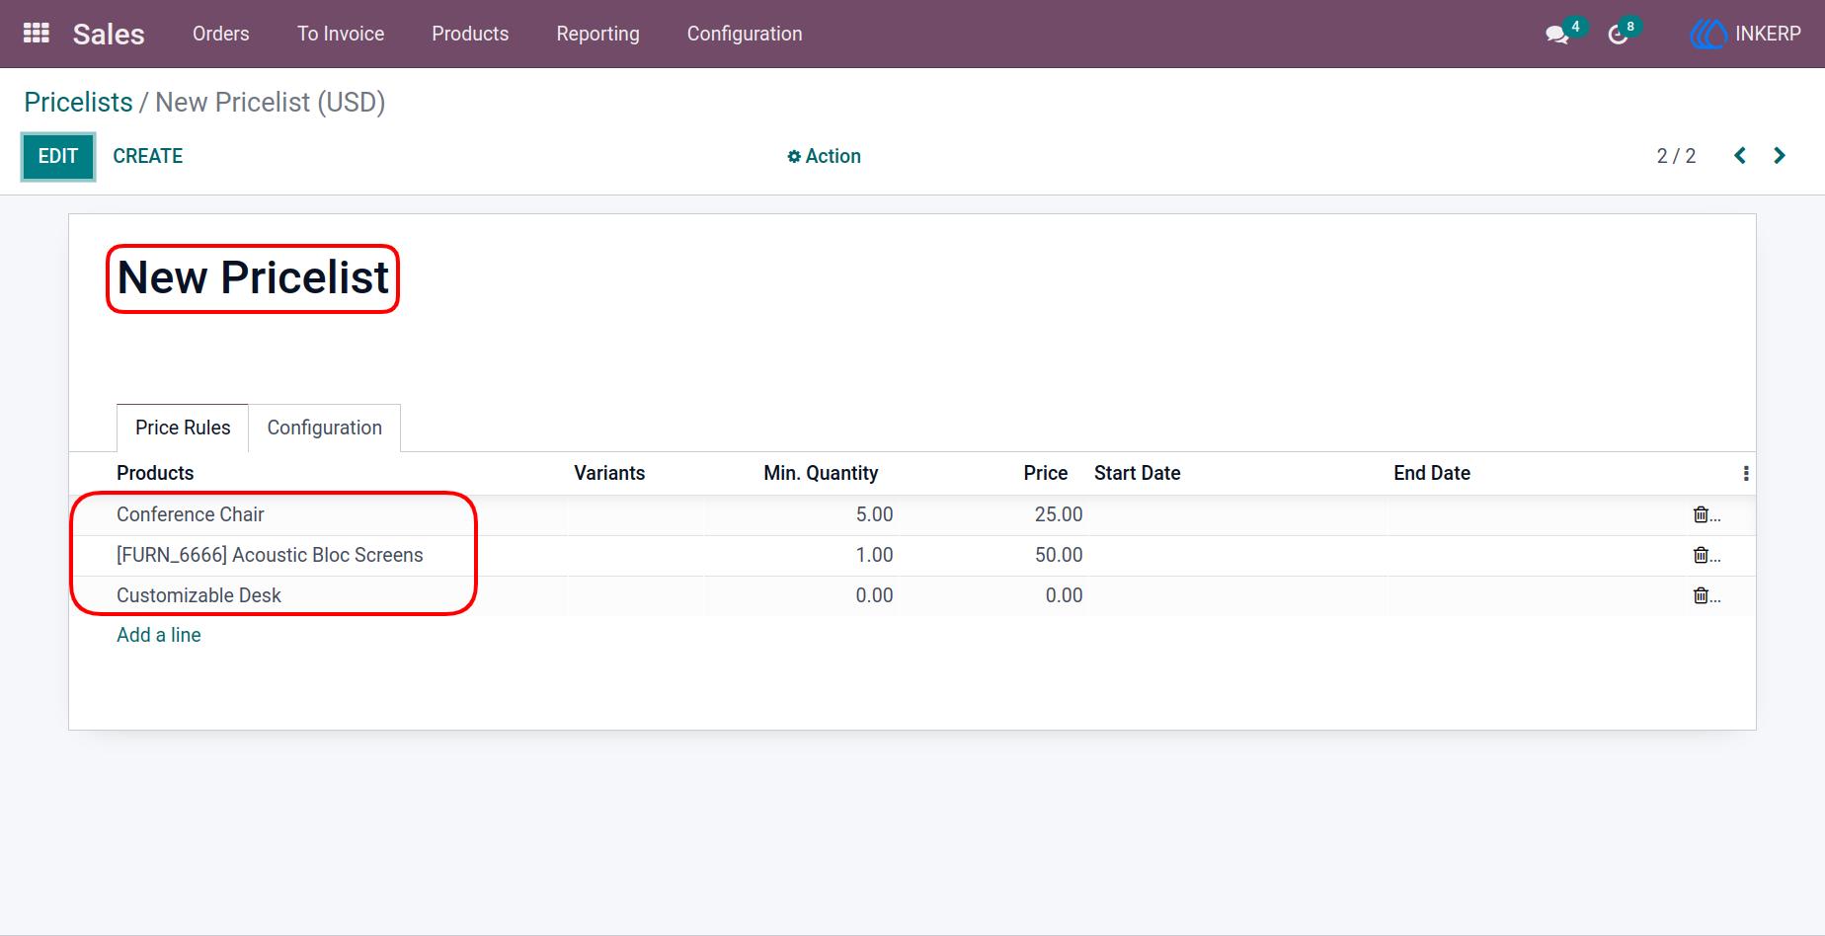
Task: Click the Sales app title
Action: tap(109, 34)
